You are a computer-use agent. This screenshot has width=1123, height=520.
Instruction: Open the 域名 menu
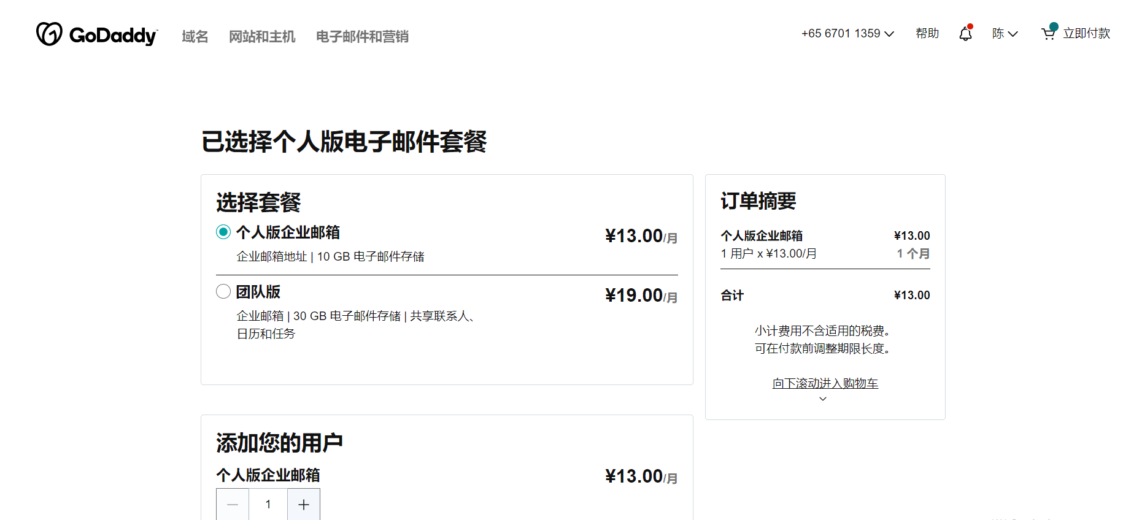195,37
